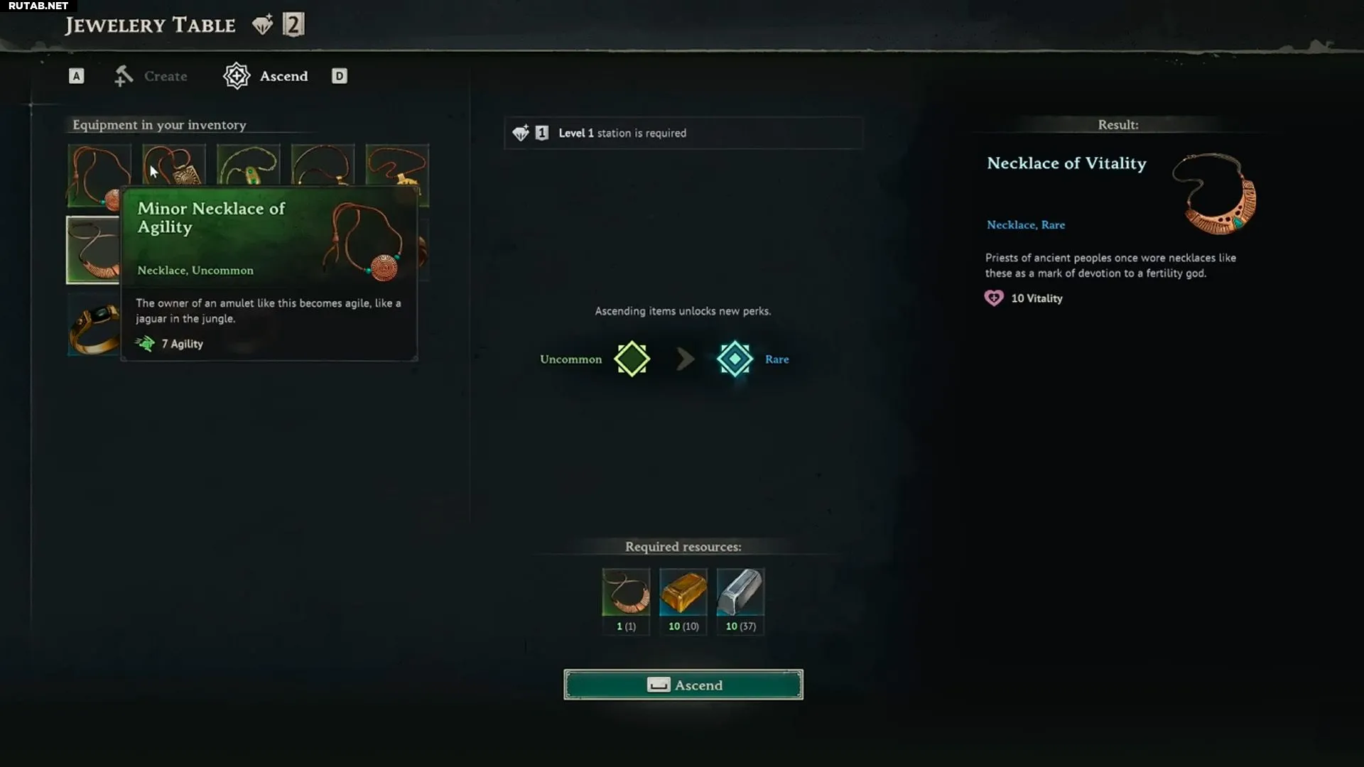Screen dimensions: 1364x767
Task: Click the necklace required resource icon
Action: coord(626,592)
